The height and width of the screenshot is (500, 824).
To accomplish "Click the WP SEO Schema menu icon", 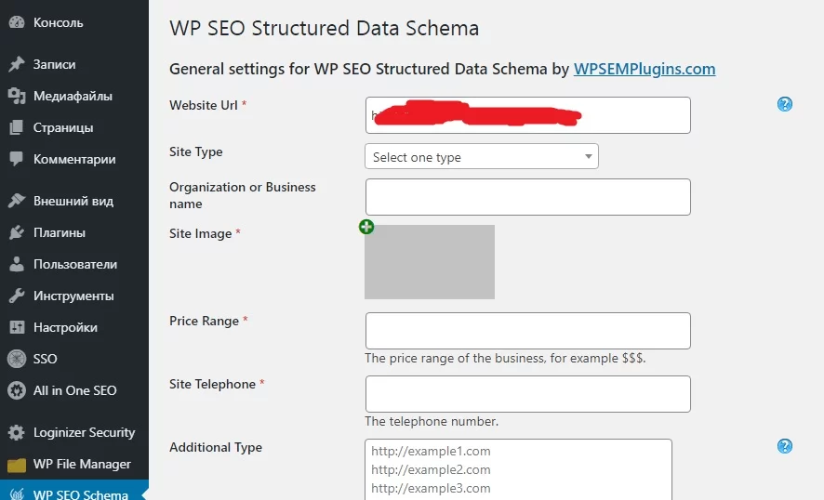I will point(17,494).
